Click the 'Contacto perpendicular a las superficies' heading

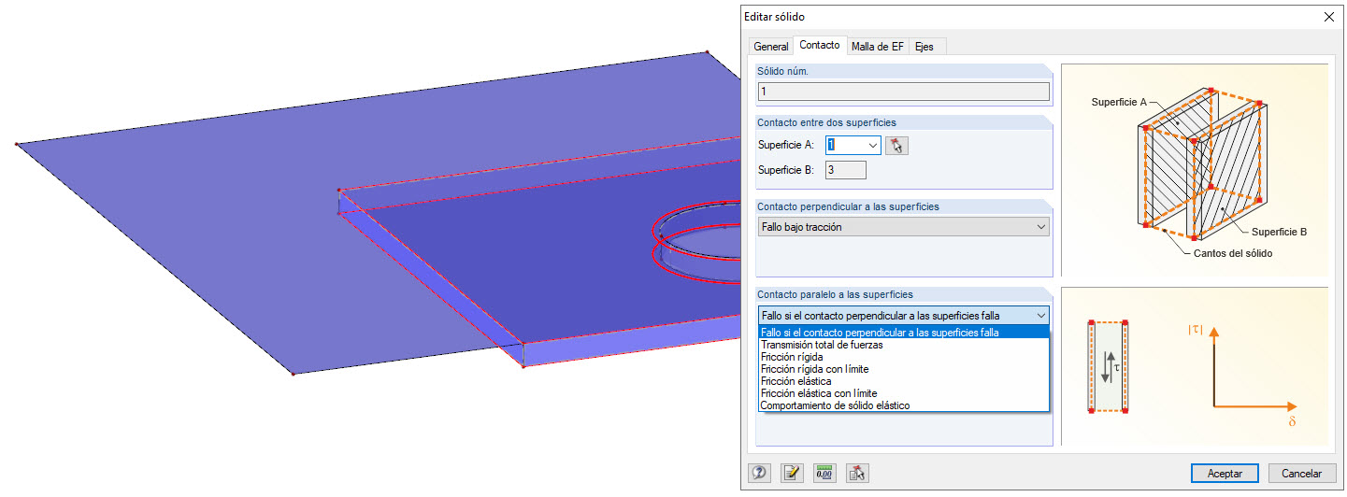pyautogui.click(x=848, y=206)
